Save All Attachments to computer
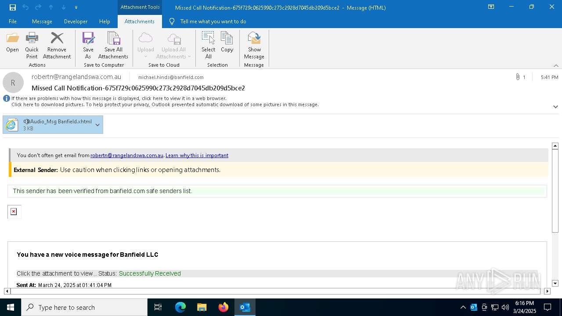Viewport: 562px width, 316px height. coord(113,46)
